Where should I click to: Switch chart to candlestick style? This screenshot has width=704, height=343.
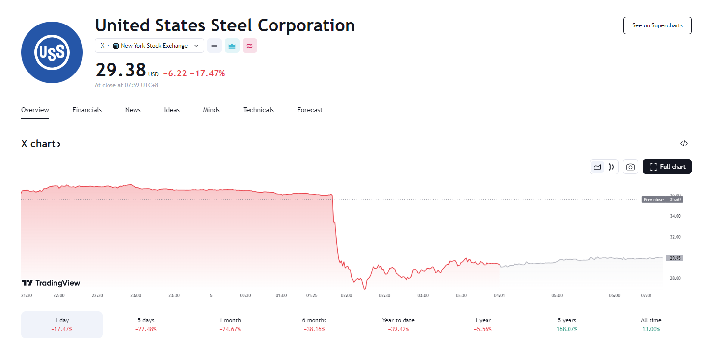(x=611, y=167)
